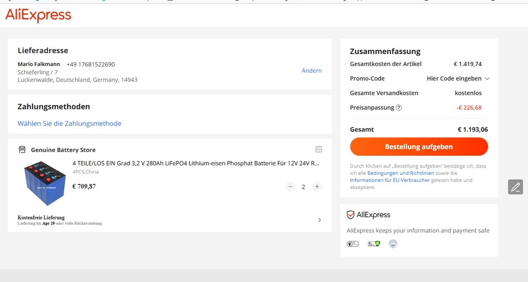Click the item cost € 1.419,74
The width and height of the screenshot is (528, 282).
tap(468, 64)
